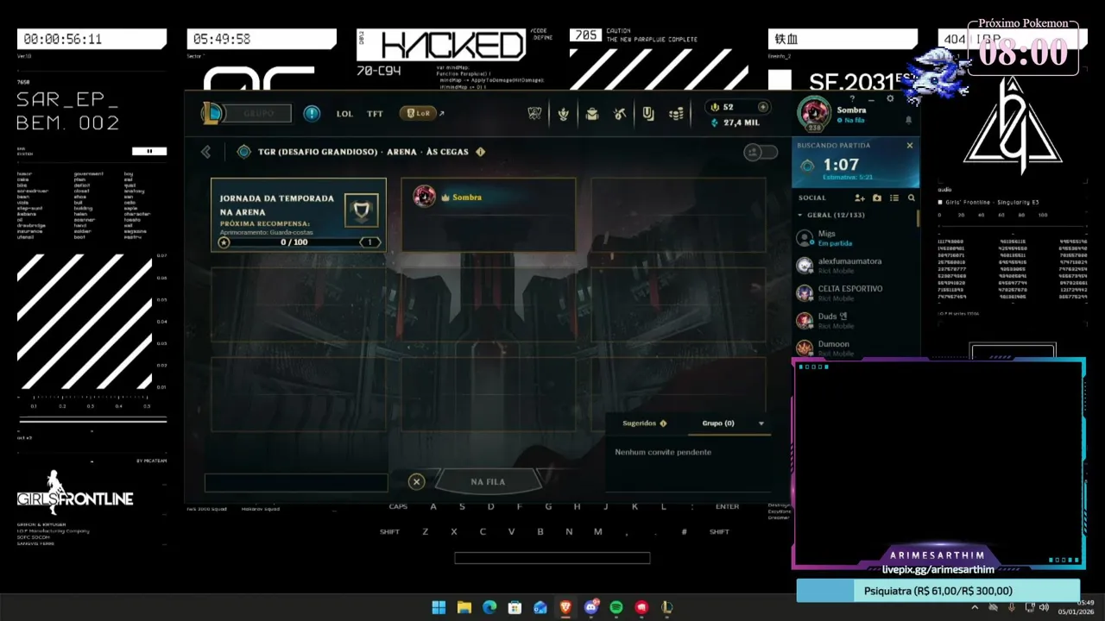The height and width of the screenshot is (621, 1105).
Task: Open the help question mark
Action: pos(852,98)
